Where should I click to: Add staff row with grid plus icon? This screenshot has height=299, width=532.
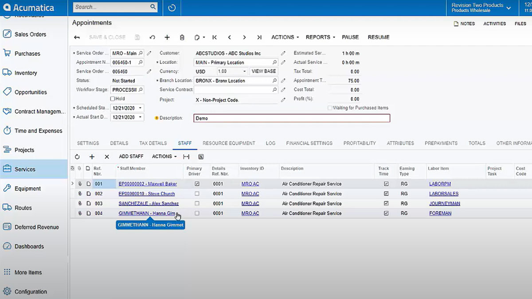click(92, 156)
